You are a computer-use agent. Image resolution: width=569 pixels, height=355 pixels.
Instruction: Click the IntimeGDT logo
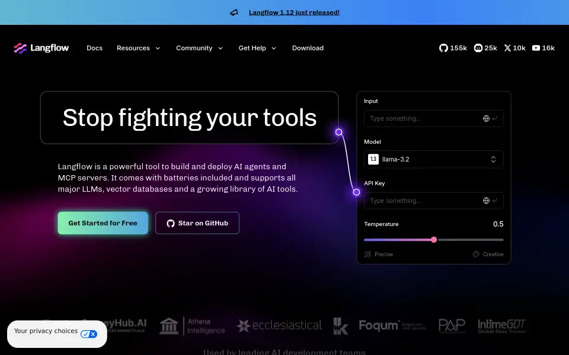click(502, 326)
